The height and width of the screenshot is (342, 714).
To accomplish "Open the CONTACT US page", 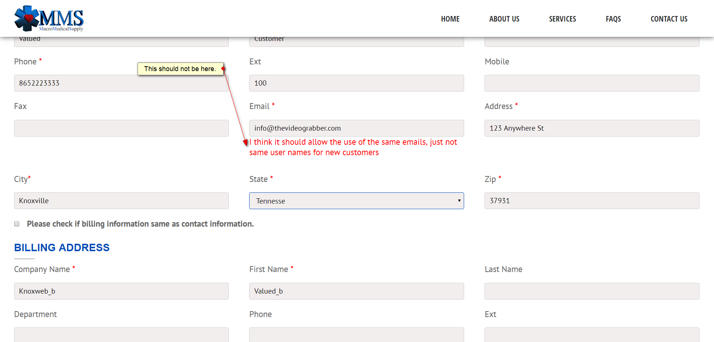I will pyautogui.click(x=669, y=19).
